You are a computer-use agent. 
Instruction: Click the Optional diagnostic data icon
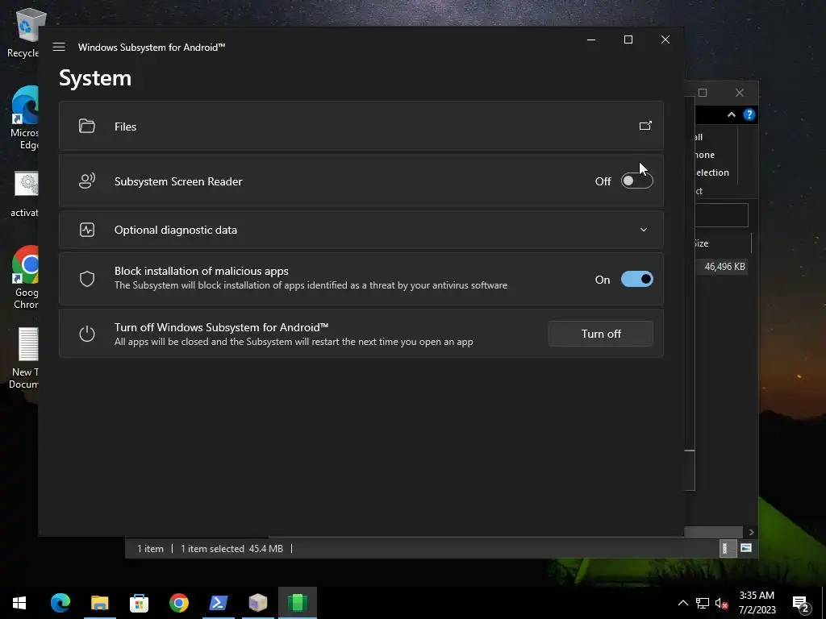87,230
